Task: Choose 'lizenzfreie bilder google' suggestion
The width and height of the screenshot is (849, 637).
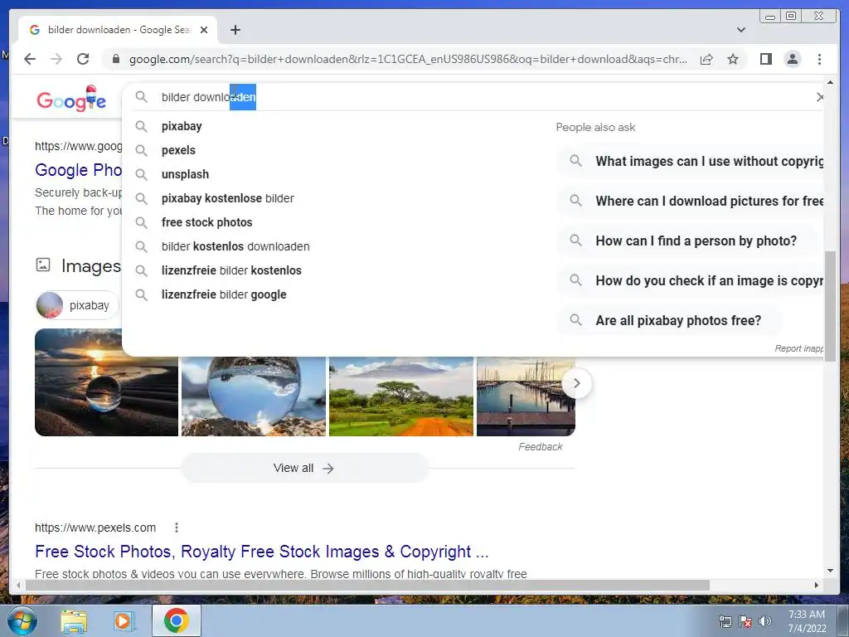Action: click(x=224, y=294)
